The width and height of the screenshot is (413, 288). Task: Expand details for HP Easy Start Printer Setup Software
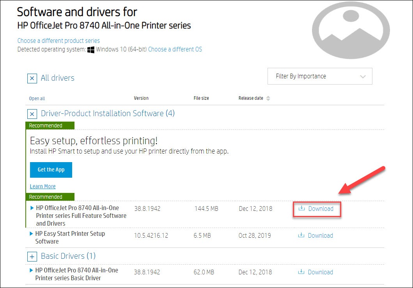click(32, 234)
